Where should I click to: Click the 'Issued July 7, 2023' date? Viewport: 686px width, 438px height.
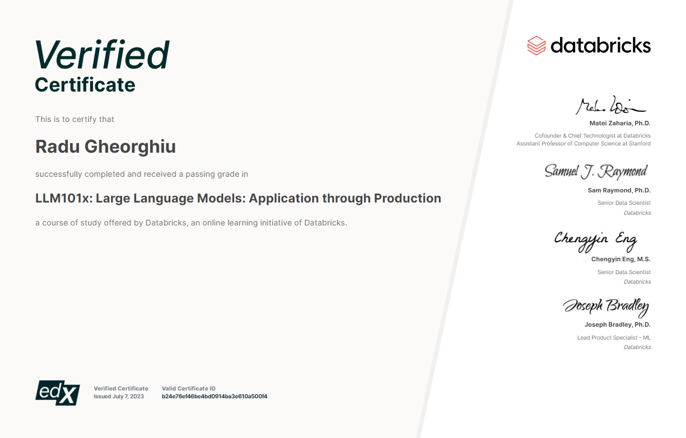pyautogui.click(x=119, y=397)
